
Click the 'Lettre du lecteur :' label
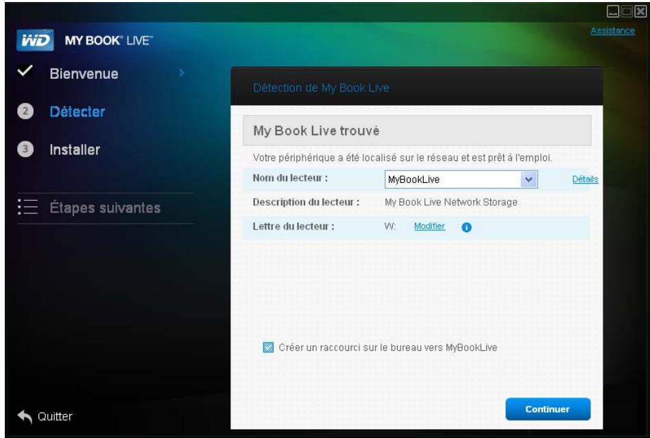tap(293, 226)
